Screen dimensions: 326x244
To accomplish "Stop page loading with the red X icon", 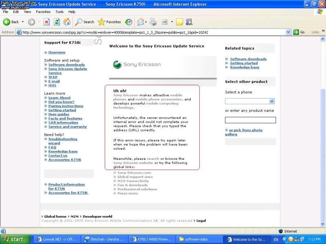I will tap(46, 22).
